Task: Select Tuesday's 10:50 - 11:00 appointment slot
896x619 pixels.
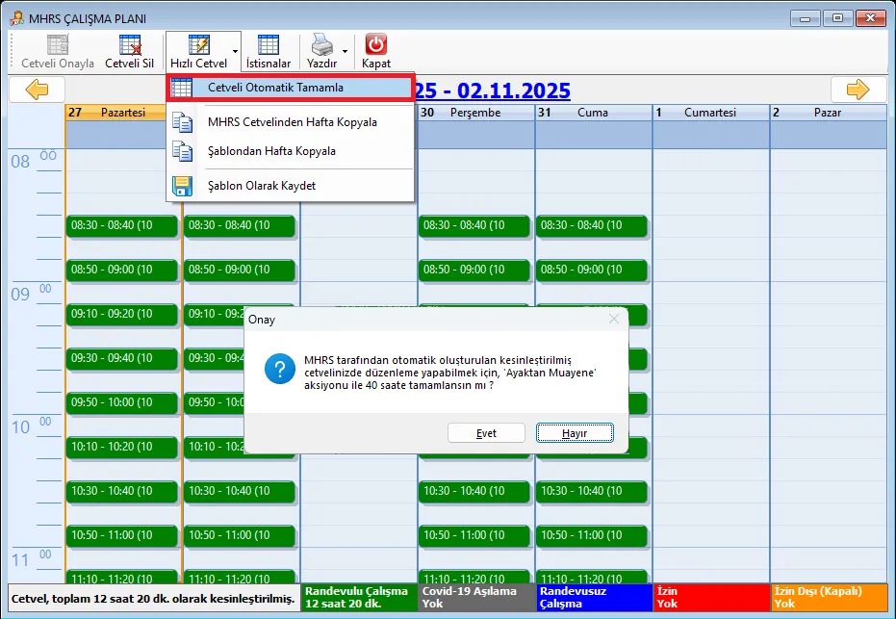Action: [240, 535]
